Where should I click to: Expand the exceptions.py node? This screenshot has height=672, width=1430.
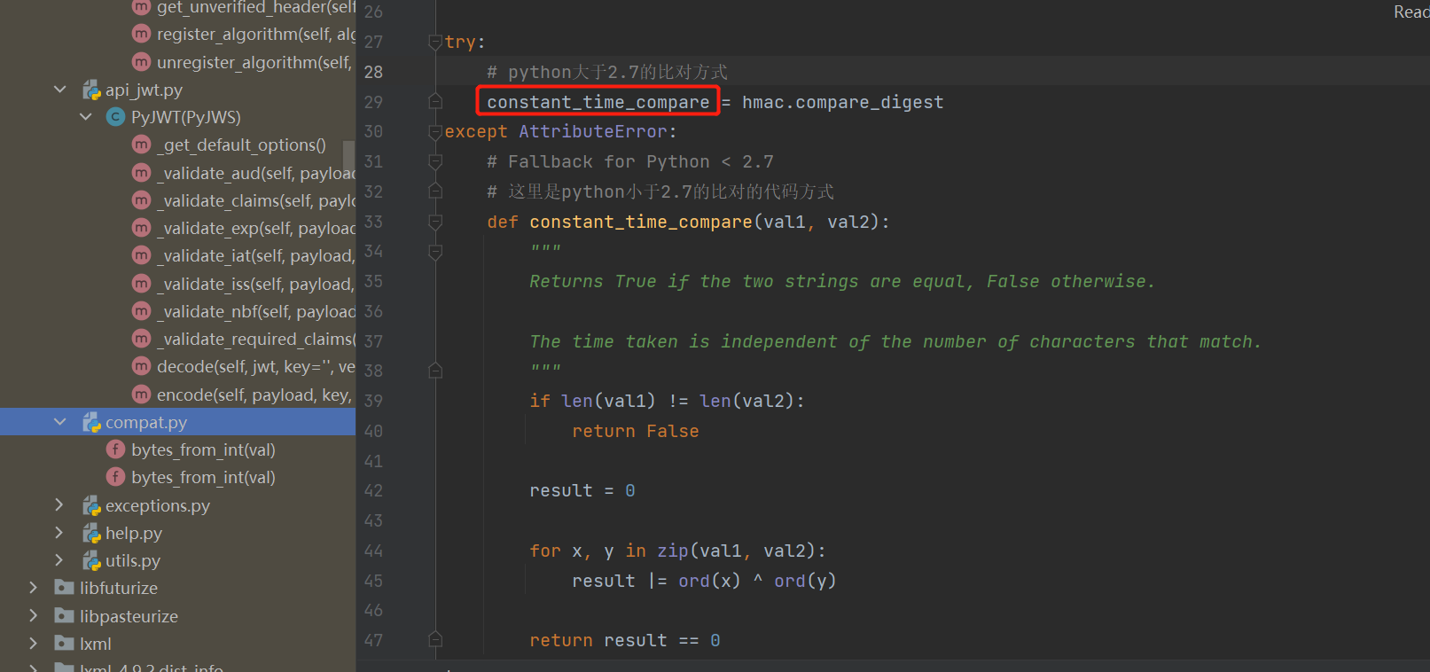tap(59, 505)
